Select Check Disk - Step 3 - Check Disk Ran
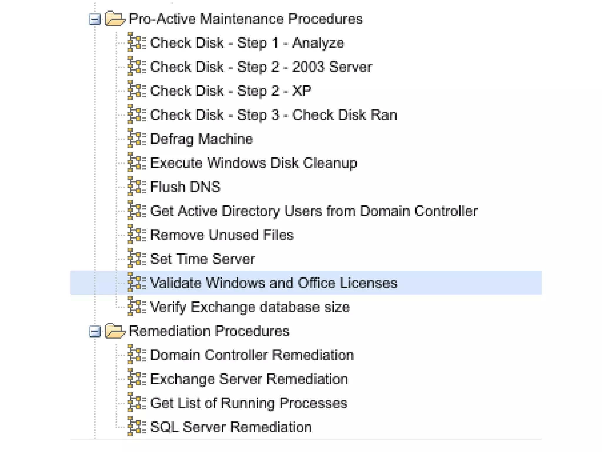Image resolution: width=602 pixels, height=452 pixels. click(273, 115)
